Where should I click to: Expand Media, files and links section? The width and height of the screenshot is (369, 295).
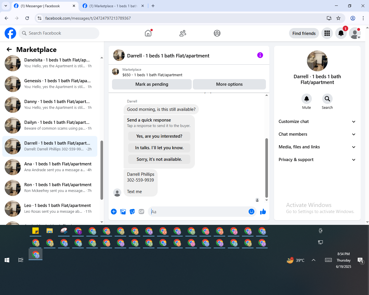(x=317, y=147)
